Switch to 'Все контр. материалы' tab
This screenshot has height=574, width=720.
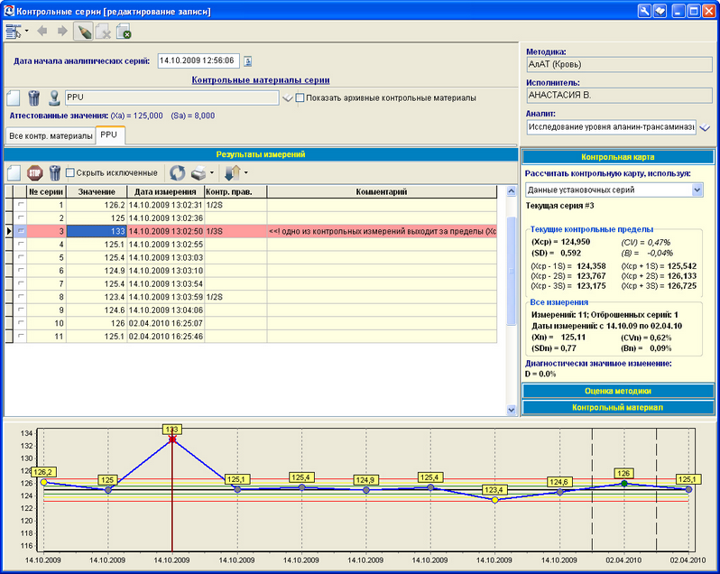(x=51, y=135)
